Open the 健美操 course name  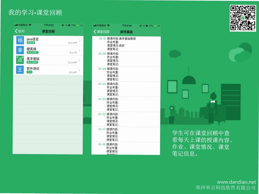point(31,49)
